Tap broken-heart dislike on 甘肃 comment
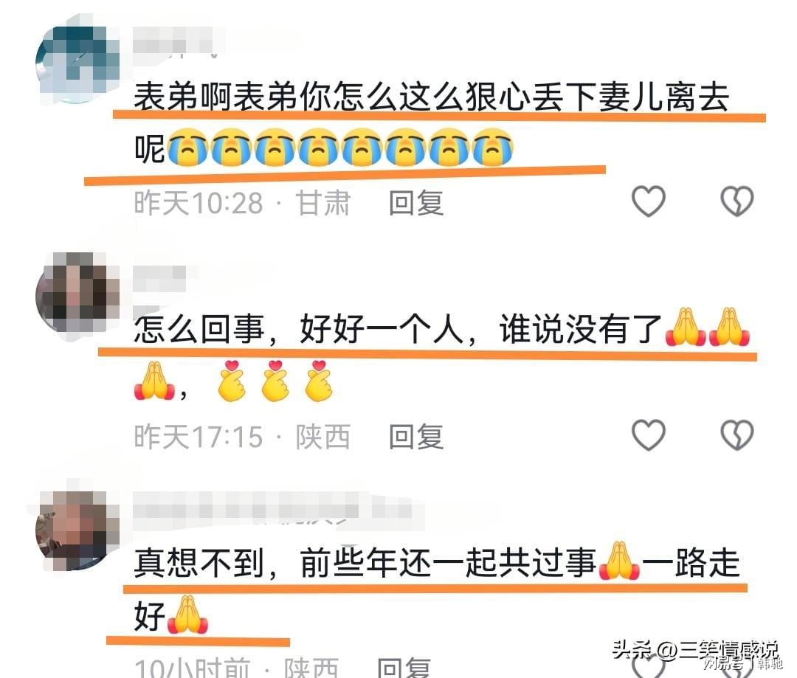The height and width of the screenshot is (678, 797). (x=737, y=201)
